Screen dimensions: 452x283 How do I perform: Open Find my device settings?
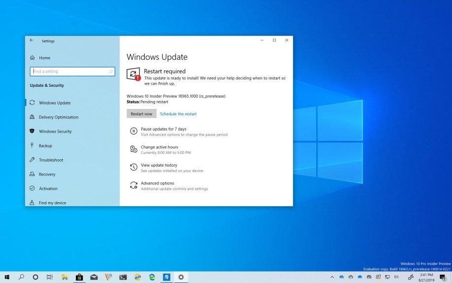pyautogui.click(x=52, y=203)
